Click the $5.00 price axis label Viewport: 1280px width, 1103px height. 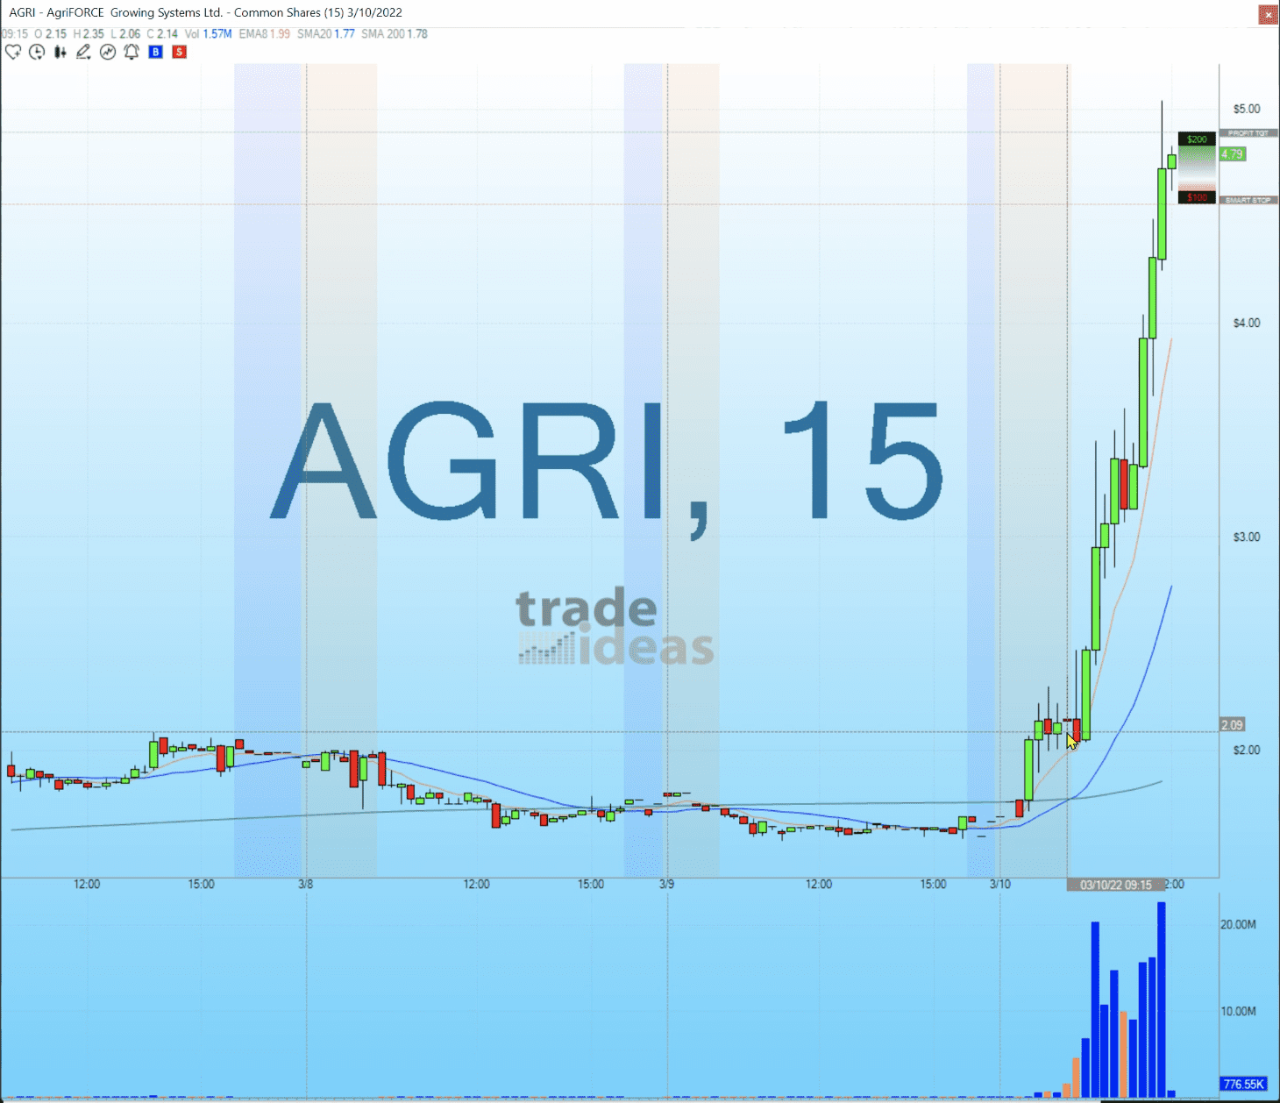1246,109
